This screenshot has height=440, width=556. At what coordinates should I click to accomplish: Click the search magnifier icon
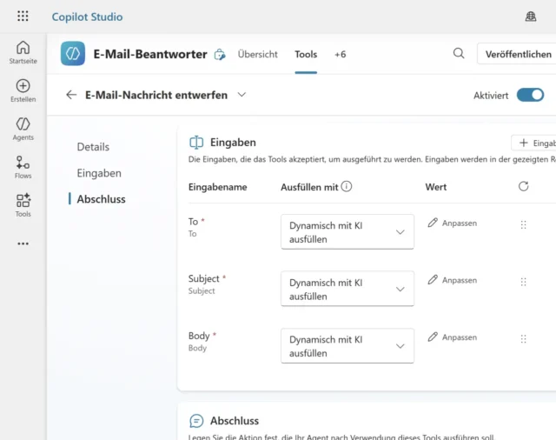coord(459,54)
